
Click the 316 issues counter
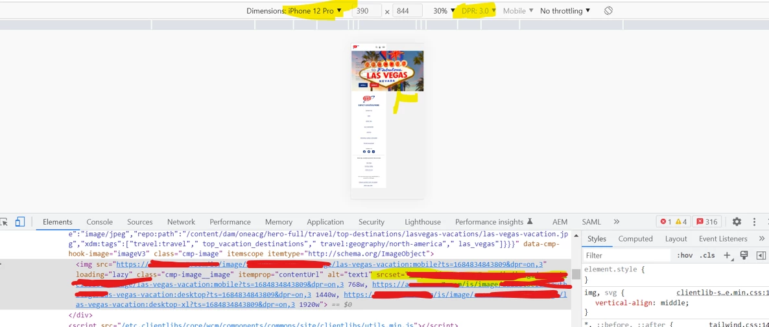click(707, 221)
